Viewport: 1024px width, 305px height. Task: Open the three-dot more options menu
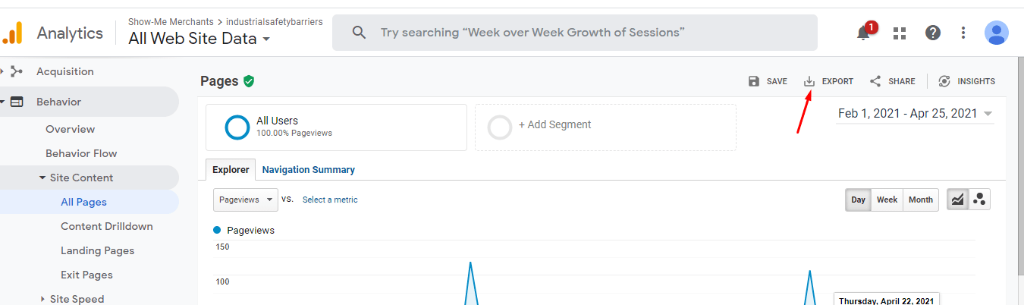963,33
